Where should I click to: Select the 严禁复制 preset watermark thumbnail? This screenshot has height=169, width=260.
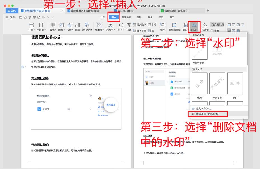point(217,84)
